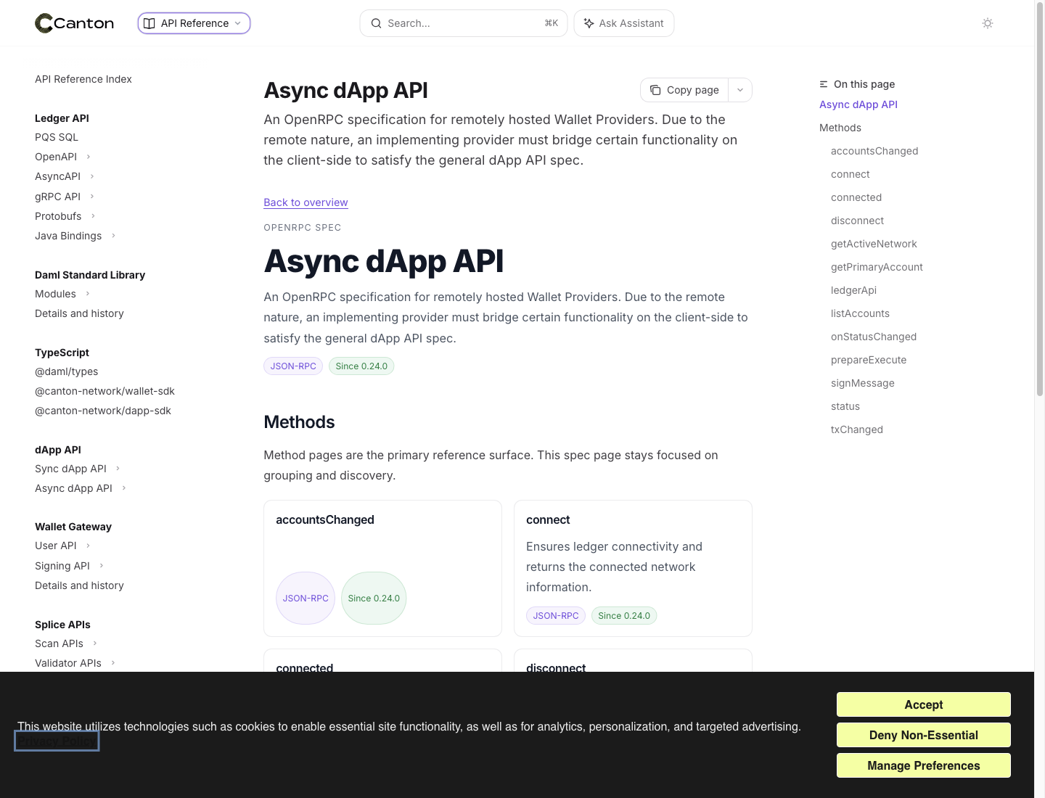Screen dimensions: 1045x798
Task: Expand the Signing API chevron
Action: [102, 566]
